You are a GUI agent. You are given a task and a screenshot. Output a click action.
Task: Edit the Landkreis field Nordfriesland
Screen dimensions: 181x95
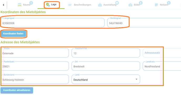click(162, 66)
